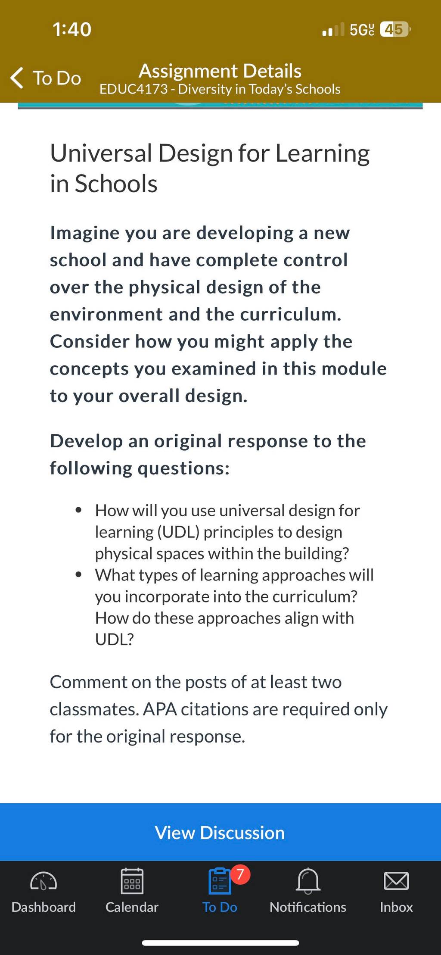Tap the Assignment Details header title

tap(220, 71)
